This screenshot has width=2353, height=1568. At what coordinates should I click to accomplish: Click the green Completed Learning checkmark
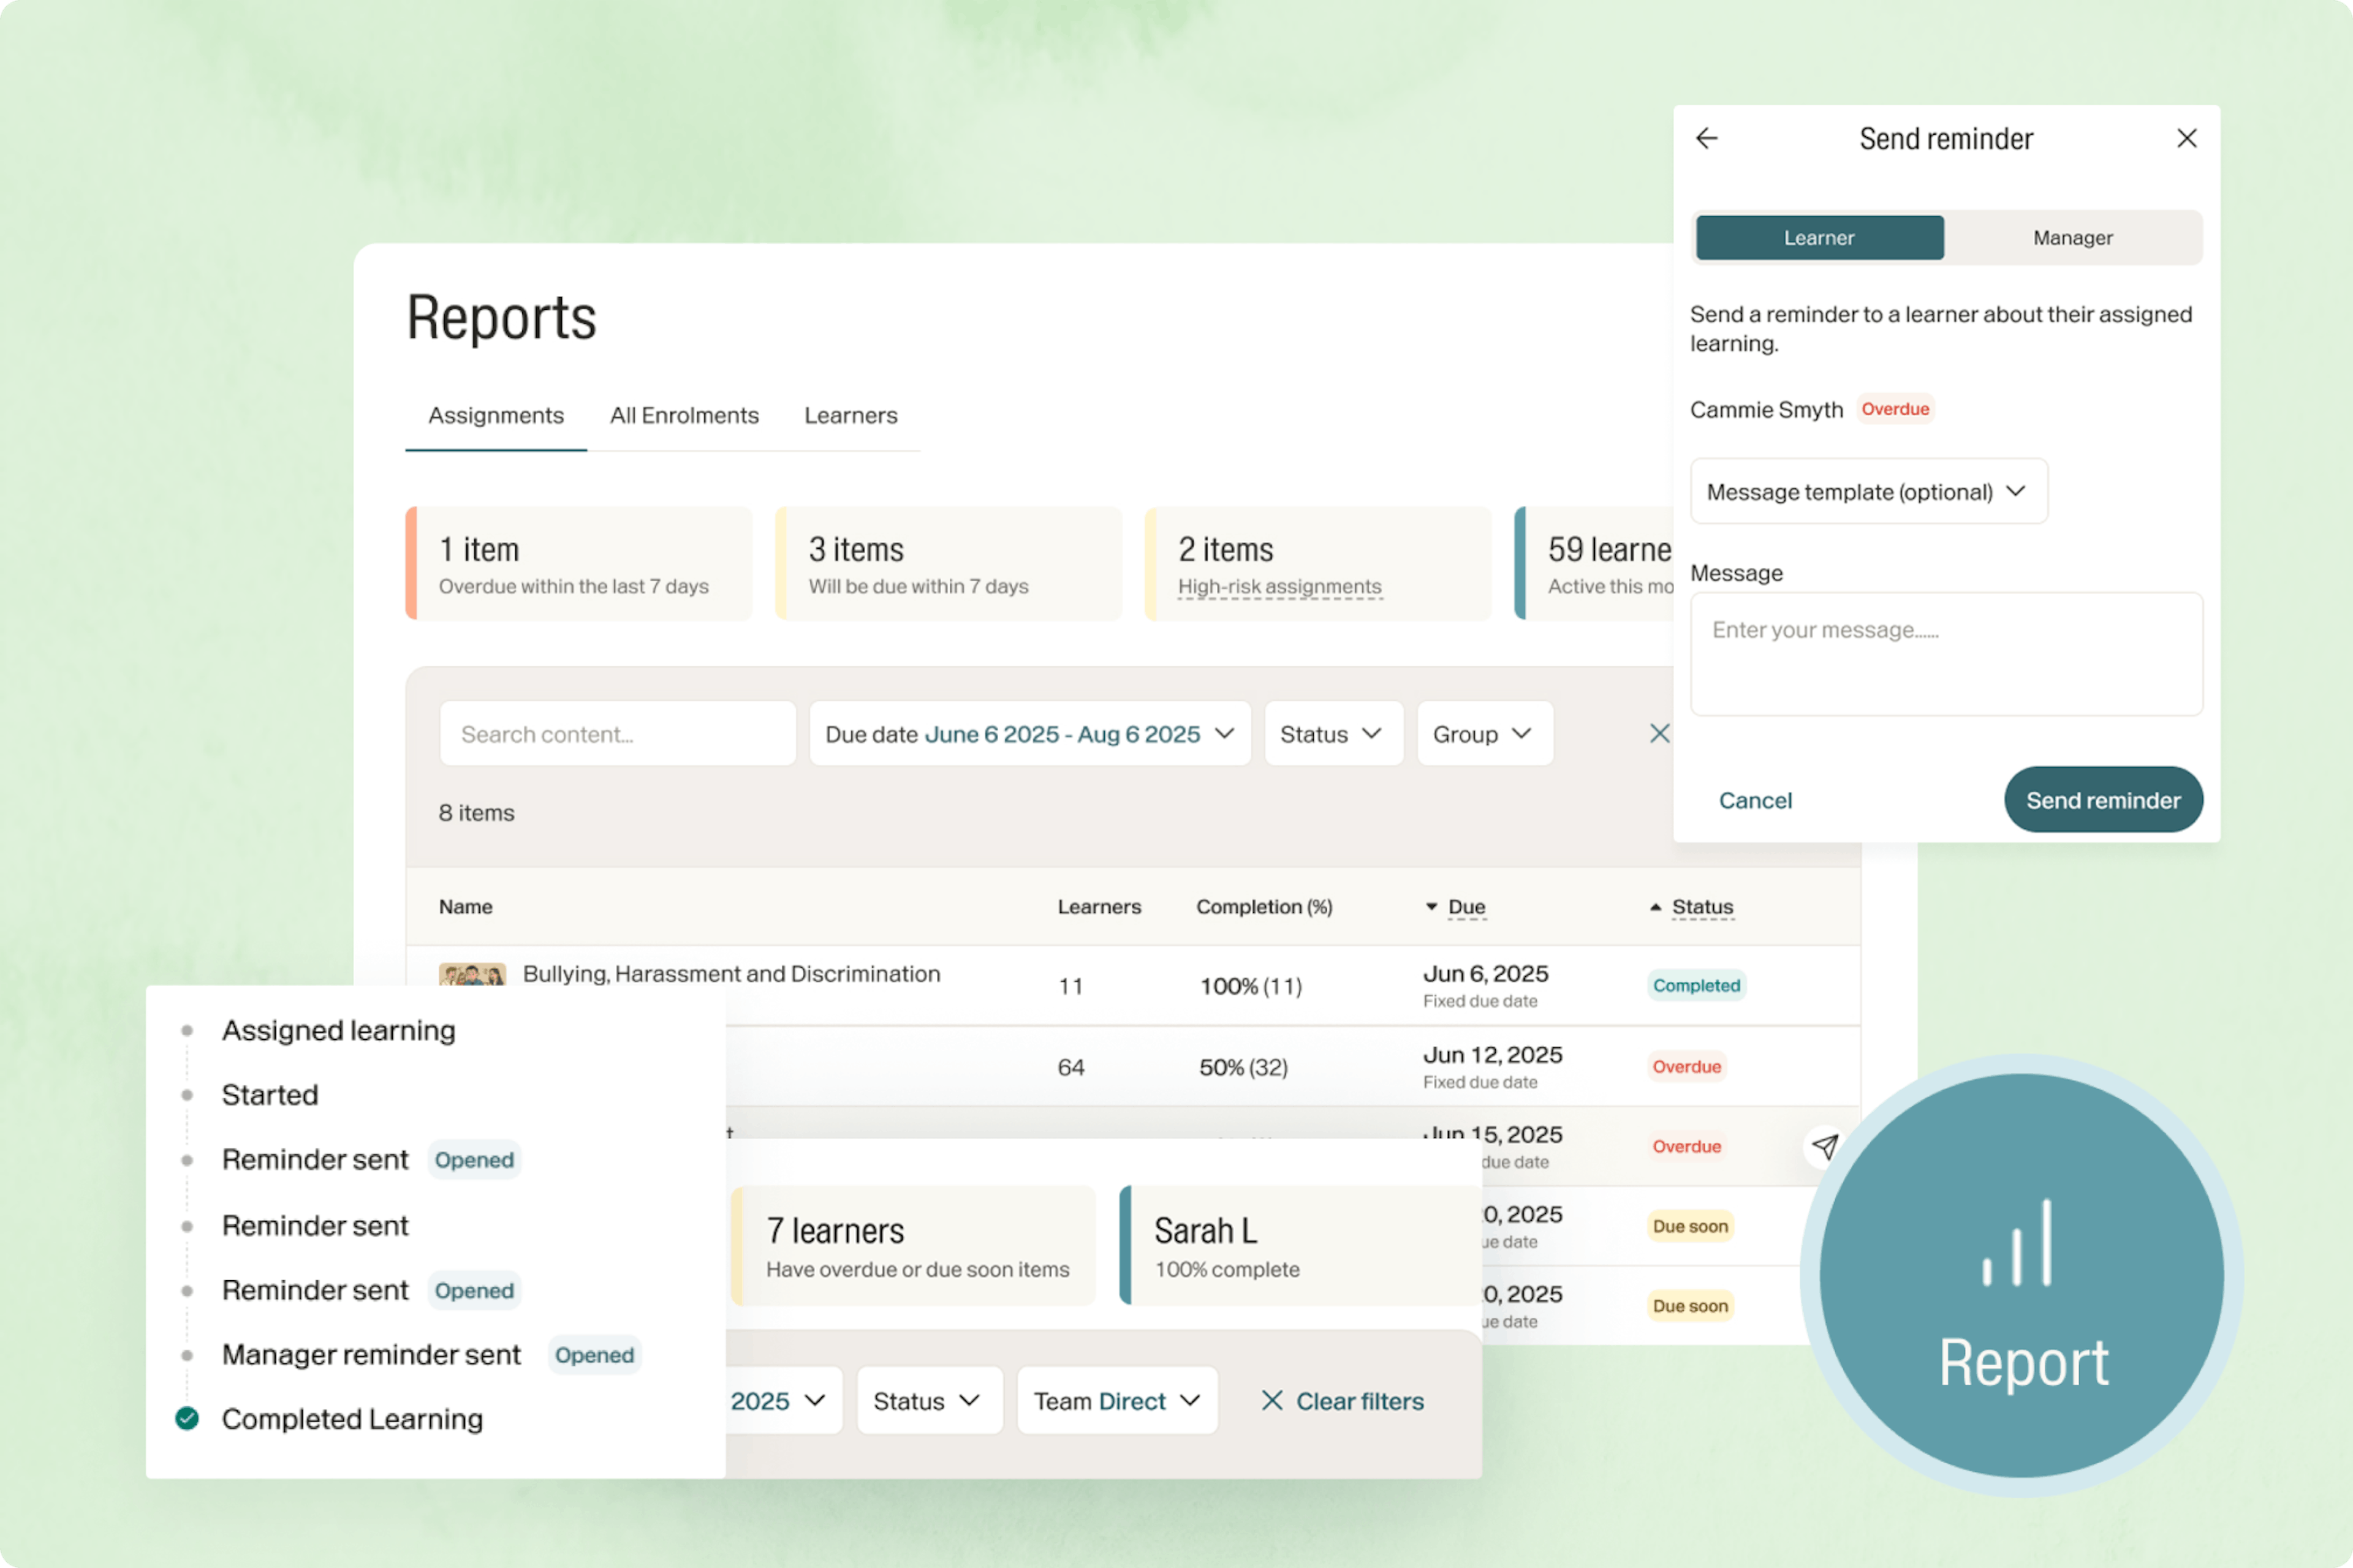(187, 1418)
